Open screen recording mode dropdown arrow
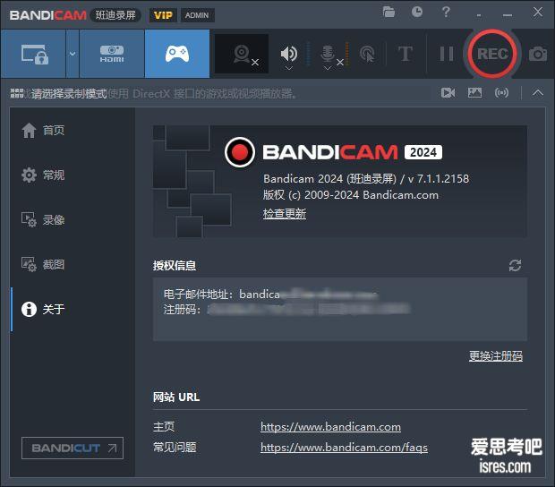 click(73, 54)
